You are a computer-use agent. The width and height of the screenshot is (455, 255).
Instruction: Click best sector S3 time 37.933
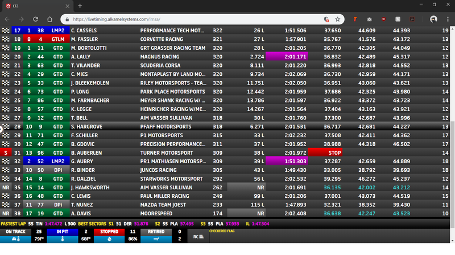click(232, 224)
